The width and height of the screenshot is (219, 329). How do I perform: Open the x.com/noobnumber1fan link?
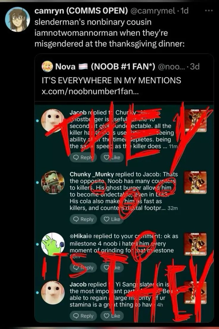pos(90,92)
